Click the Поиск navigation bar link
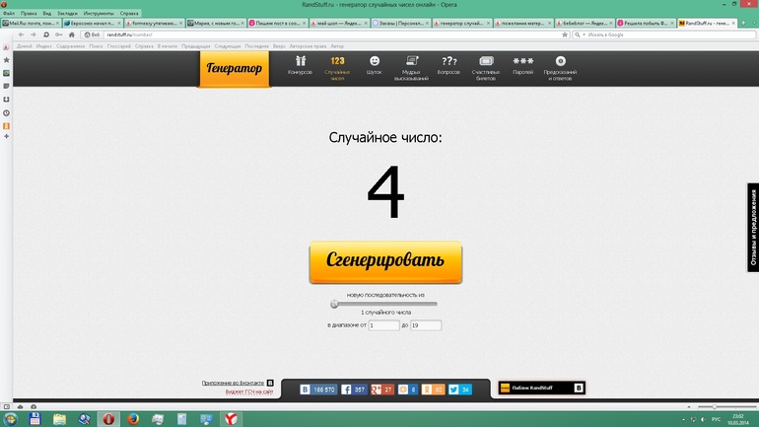This screenshot has height=427, width=759. 96,46
